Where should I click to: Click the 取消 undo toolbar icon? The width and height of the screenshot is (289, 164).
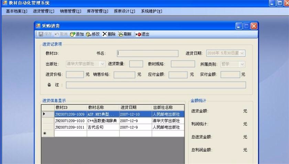pyautogui.click(x=57, y=34)
